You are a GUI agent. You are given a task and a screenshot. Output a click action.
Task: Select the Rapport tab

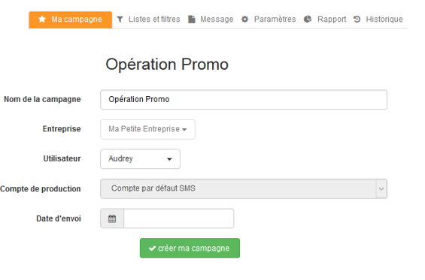pyautogui.click(x=325, y=20)
